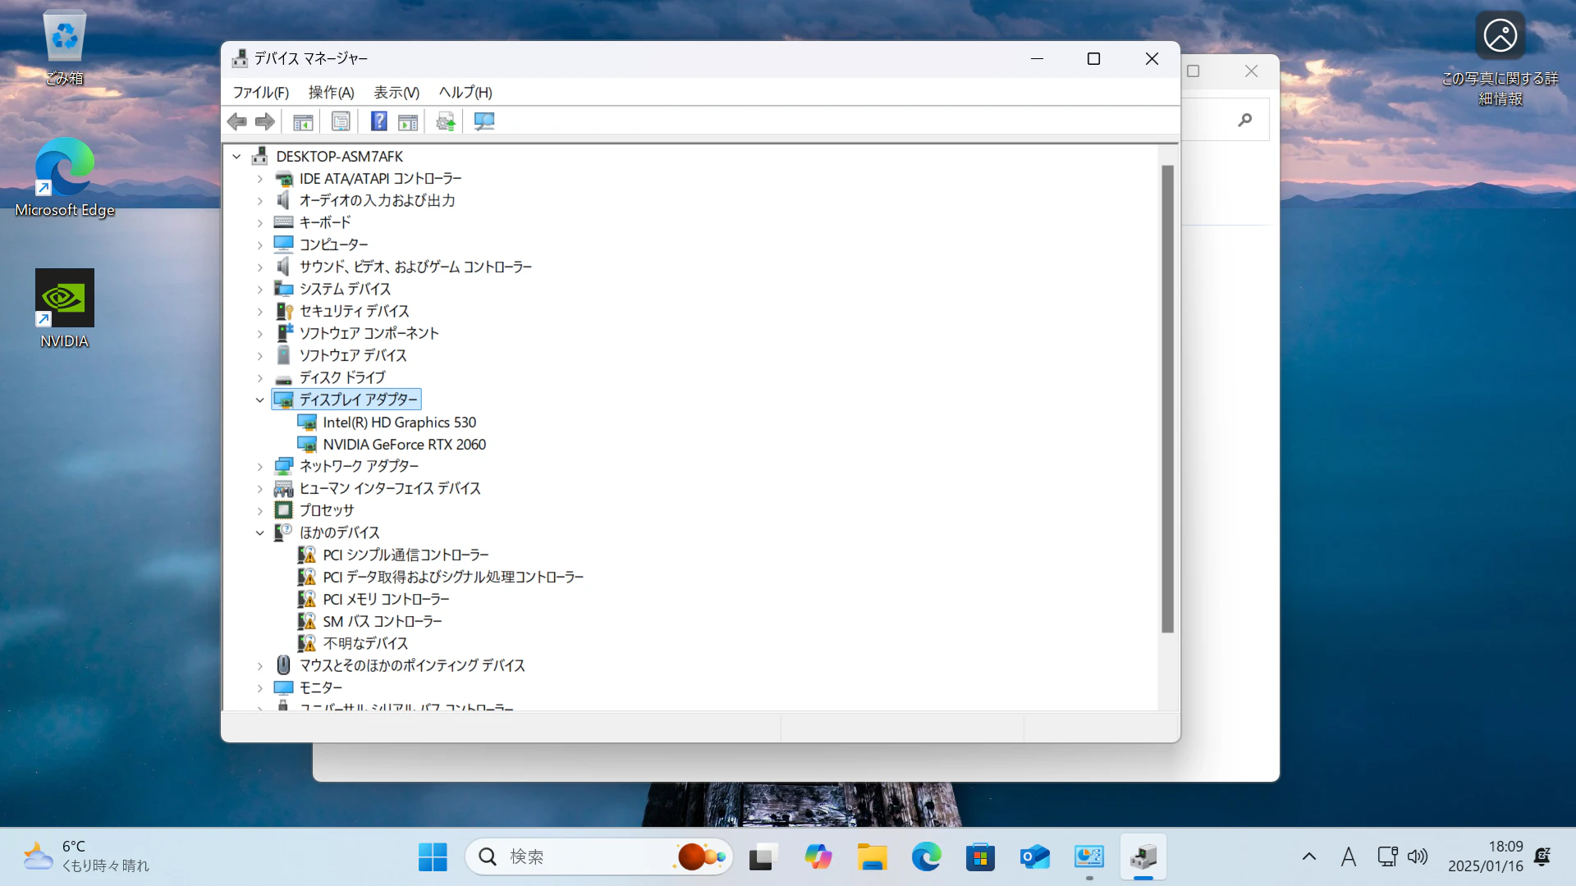1576x886 pixels.
Task: Click the Back arrow toolbar icon
Action: tap(236, 122)
